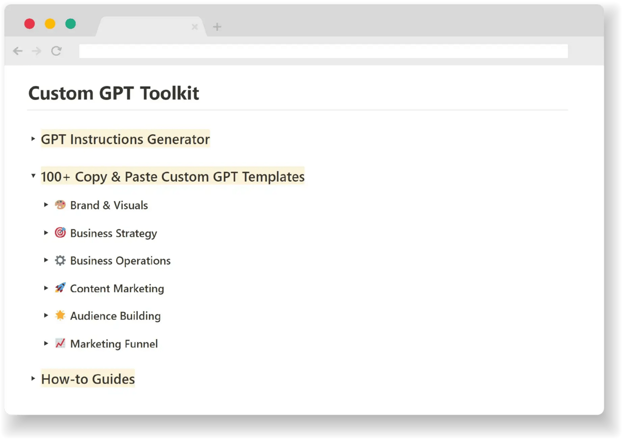Go back with the browser back arrow
This screenshot has height=439, width=622.
coord(18,51)
